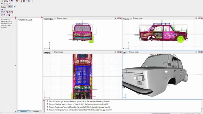The image size is (203, 114).
Task: Open the dropdown arrow next to the cone icon
Action: click(x=5, y=9)
